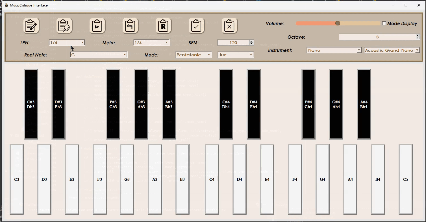Play the E3 white key
The height and width of the screenshot is (222, 426).
pos(72,179)
